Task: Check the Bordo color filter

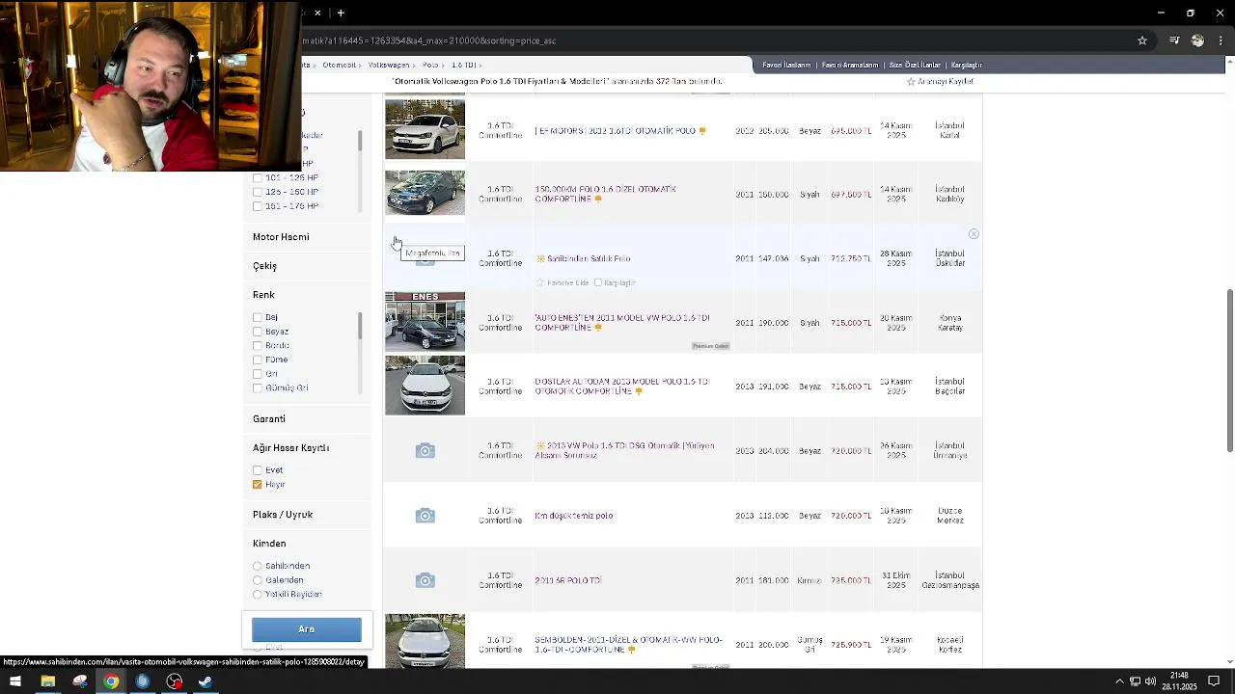Action: pos(258,345)
